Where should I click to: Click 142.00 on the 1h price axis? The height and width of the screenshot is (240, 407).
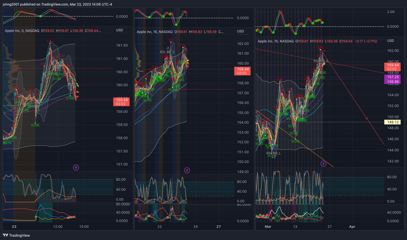coord(393,161)
